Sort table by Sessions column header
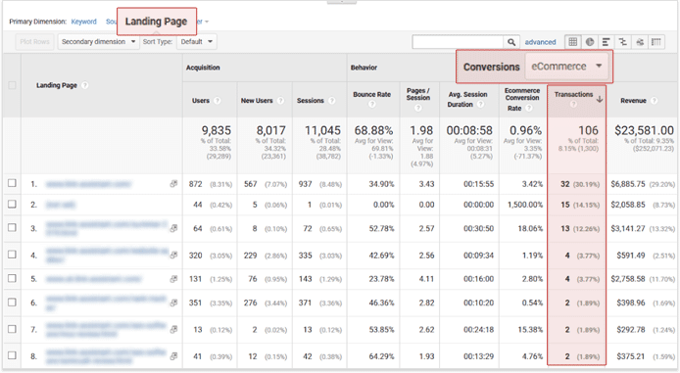 tap(310, 101)
